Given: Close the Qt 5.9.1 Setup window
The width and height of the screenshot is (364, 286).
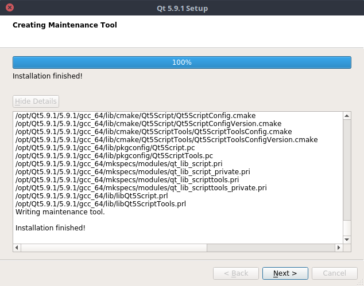Looking at the screenshot, I should [10, 8].
